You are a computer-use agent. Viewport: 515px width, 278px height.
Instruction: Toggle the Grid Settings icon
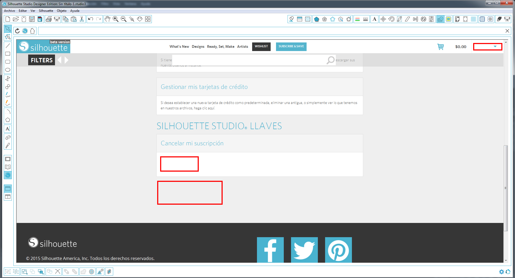(x=473, y=19)
